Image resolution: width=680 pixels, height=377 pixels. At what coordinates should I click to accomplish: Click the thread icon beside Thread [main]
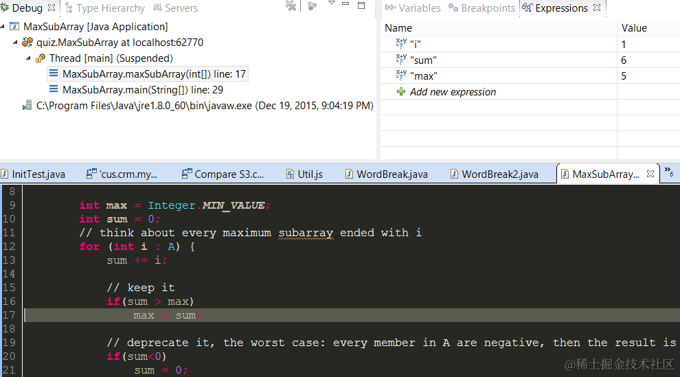pyautogui.click(x=41, y=58)
